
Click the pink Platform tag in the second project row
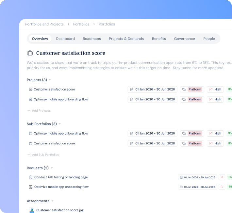[x=195, y=99]
